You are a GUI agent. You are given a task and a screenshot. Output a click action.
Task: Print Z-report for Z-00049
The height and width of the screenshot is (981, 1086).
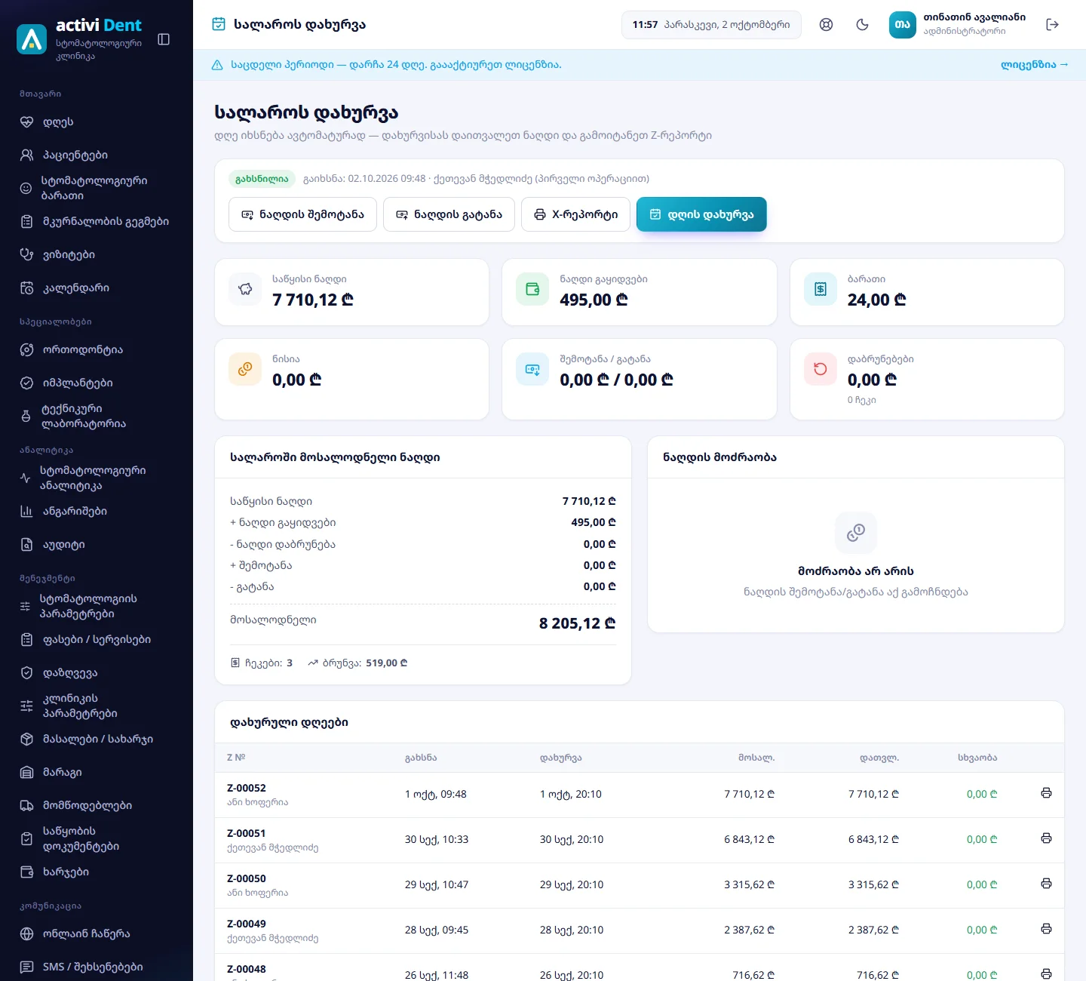tap(1046, 929)
